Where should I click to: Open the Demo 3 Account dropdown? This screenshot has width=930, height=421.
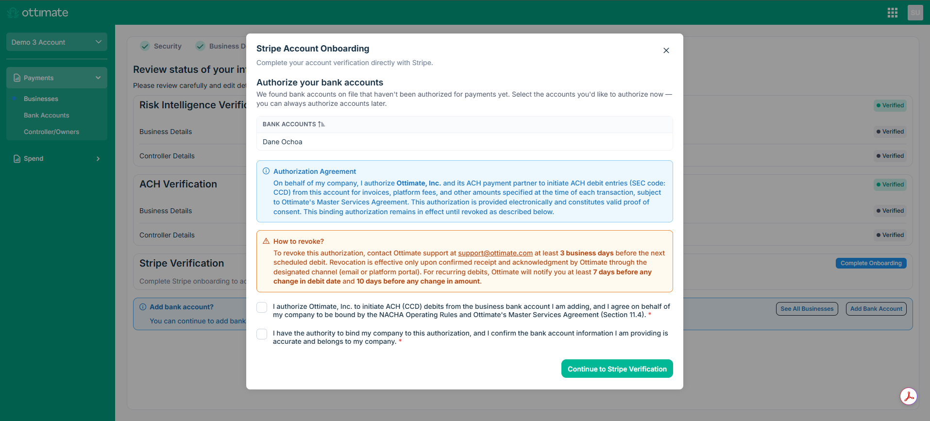click(x=57, y=42)
